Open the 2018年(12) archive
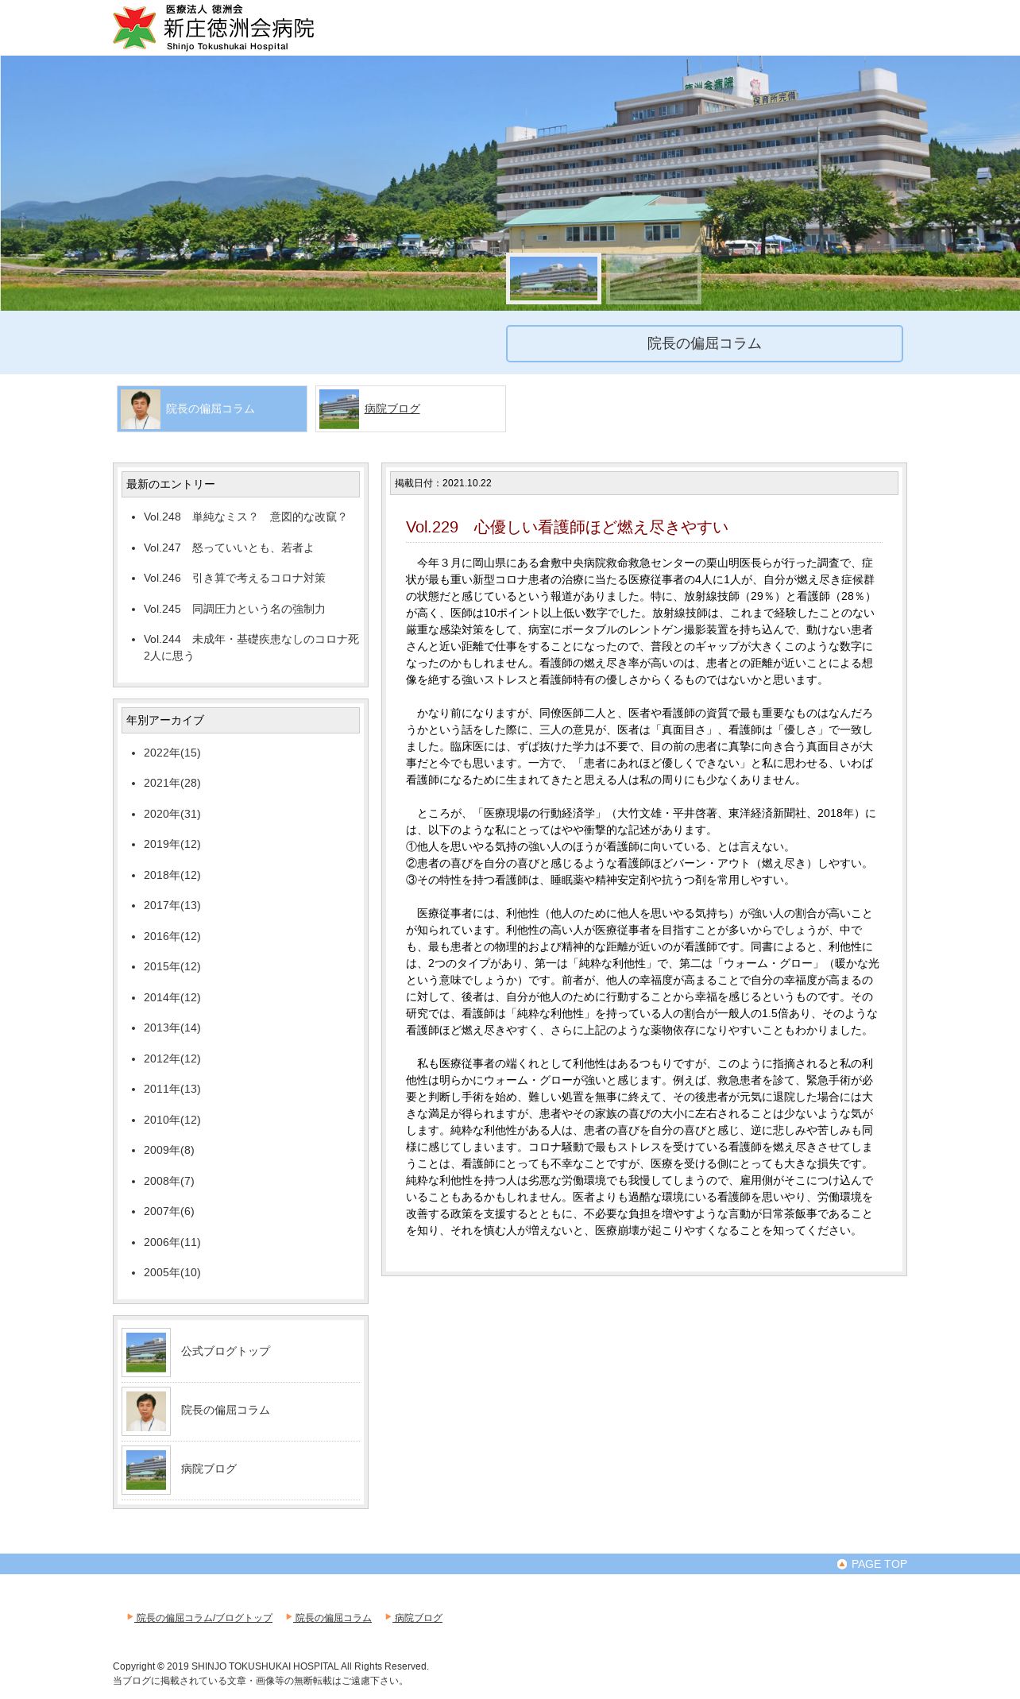The width and height of the screenshot is (1020, 1699). coord(172,876)
